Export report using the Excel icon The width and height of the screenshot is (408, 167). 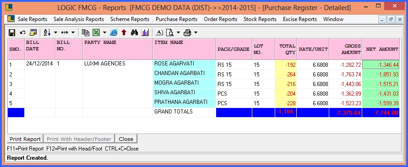coord(97,32)
